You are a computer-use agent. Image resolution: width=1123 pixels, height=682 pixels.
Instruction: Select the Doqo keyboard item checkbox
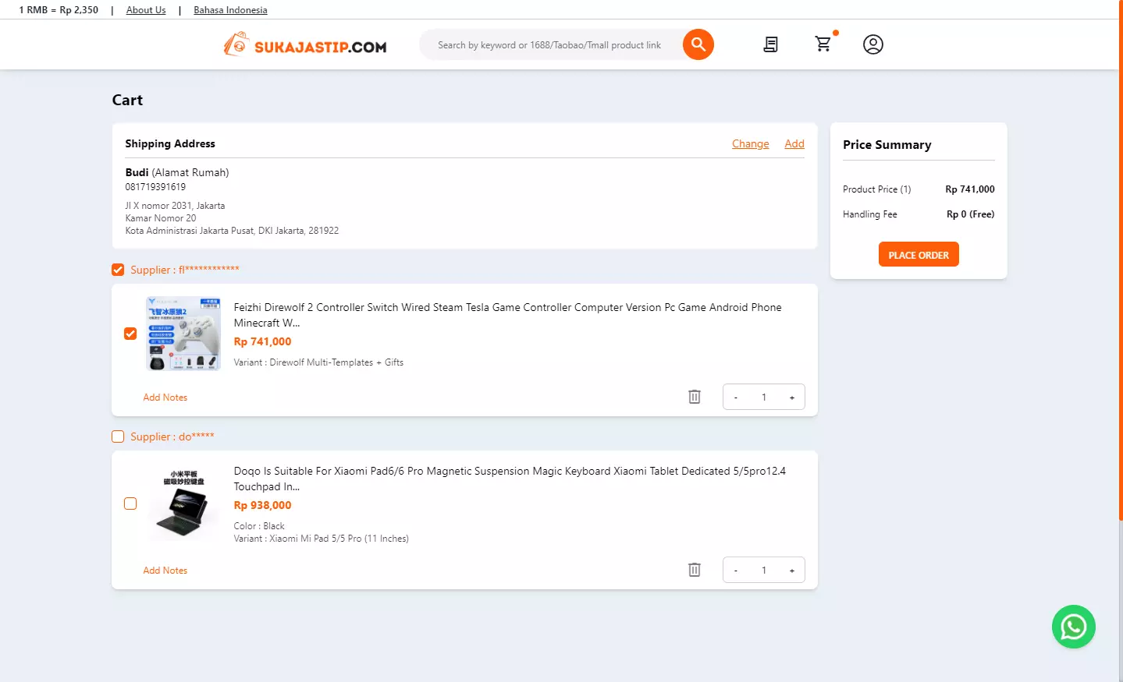tap(130, 504)
